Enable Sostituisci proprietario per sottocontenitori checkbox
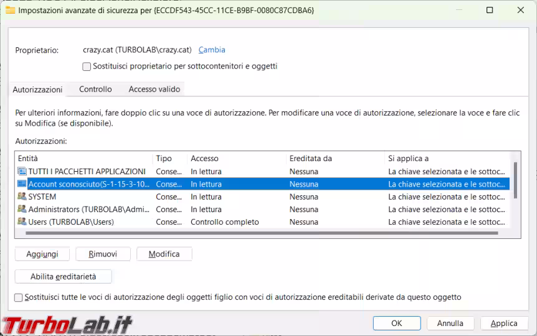The image size is (537, 336). [x=87, y=67]
